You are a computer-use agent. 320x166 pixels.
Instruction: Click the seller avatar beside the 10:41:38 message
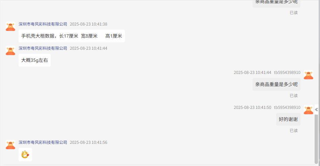[x=10, y=26]
